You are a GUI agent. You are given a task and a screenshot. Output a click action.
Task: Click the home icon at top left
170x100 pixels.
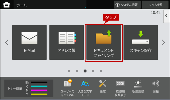7,5
